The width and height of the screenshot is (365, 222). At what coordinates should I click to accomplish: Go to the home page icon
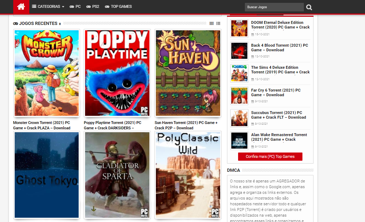(x=21, y=7)
